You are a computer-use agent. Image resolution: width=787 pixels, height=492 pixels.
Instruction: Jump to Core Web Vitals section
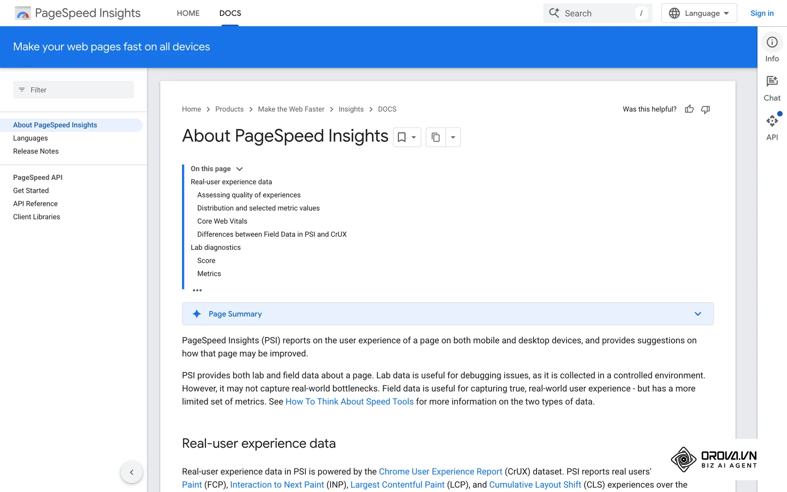(x=222, y=221)
